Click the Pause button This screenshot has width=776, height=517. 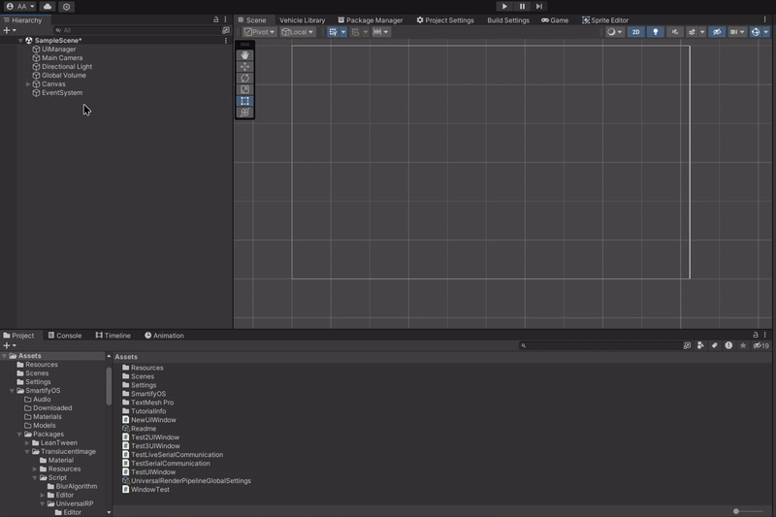pyautogui.click(x=522, y=7)
